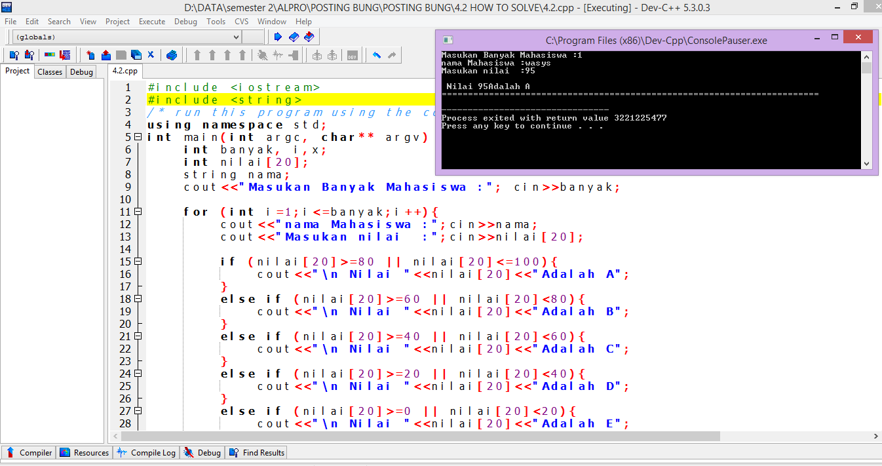Screen dimensions: 882x466
Task: Open the Window menu
Action: click(x=271, y=22)
